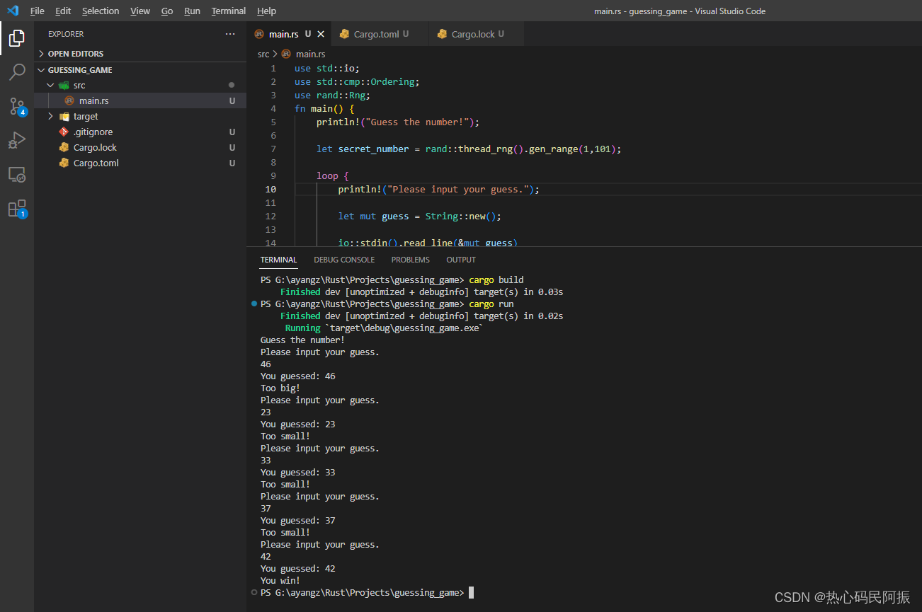
Task: Open the Go menu
Action: (167, 11)
